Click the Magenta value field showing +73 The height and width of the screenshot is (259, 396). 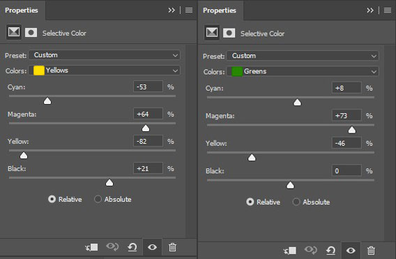(x=346, y=115)
